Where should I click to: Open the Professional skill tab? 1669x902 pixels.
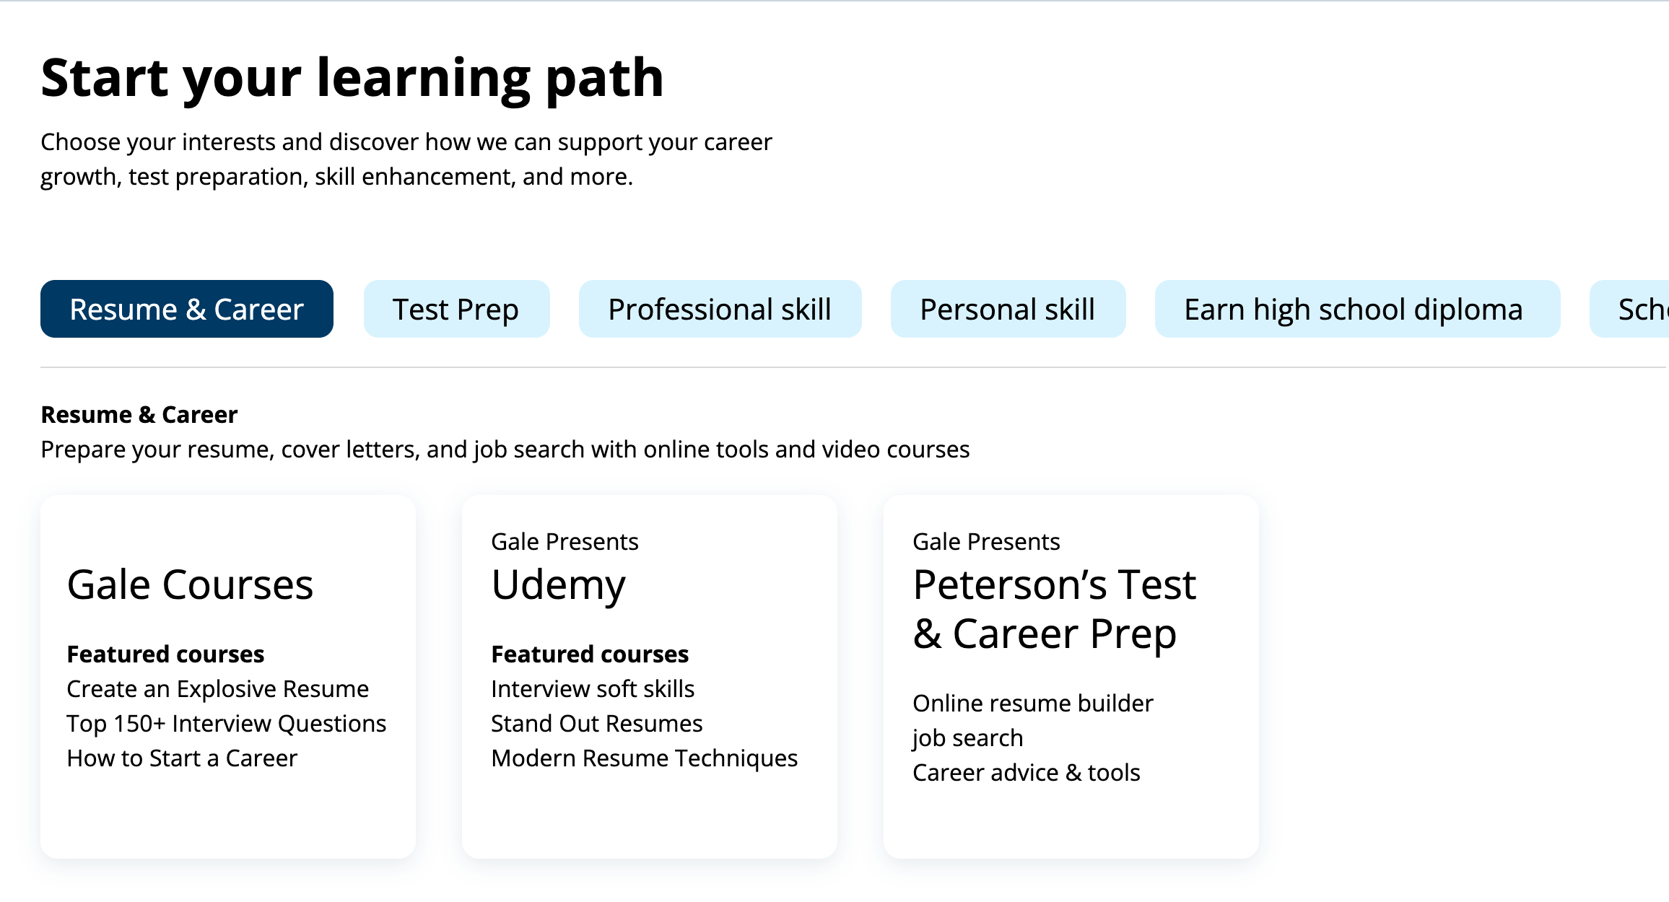pos(720,309)
